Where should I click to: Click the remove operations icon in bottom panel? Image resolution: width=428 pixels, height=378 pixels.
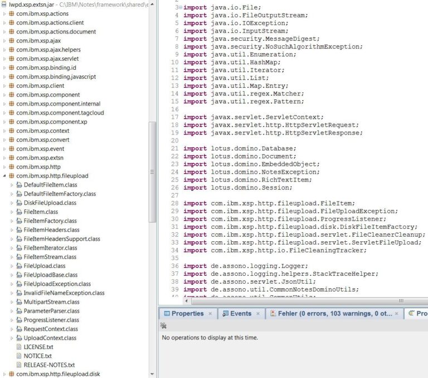pos(163,326)
